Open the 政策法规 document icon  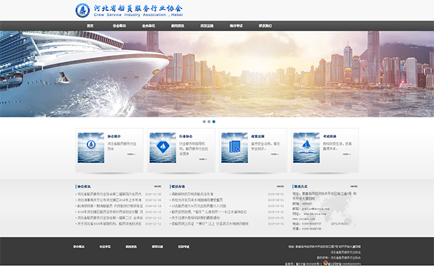tap(234, 148)
